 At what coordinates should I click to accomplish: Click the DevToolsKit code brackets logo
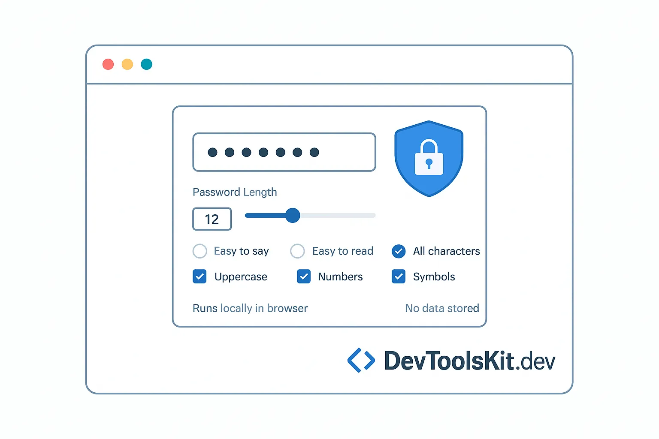[361, 360]
